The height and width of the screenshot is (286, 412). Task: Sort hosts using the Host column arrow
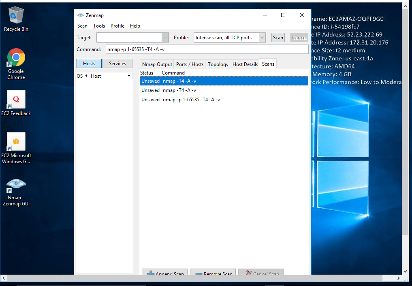point(129,76)
